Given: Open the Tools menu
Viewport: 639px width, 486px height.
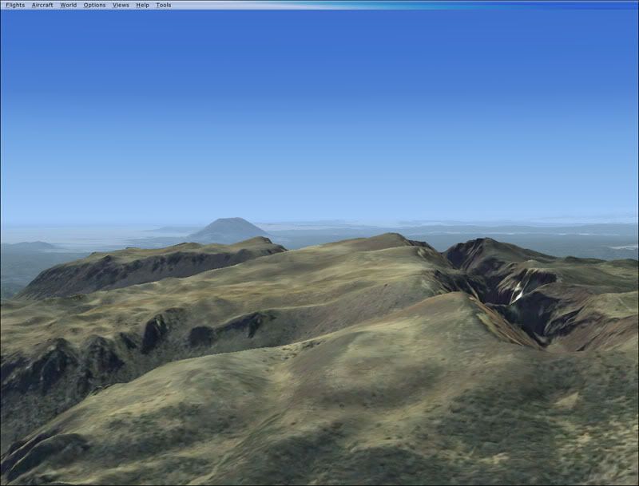Looking at the screenshot, I should coord(163,5).
